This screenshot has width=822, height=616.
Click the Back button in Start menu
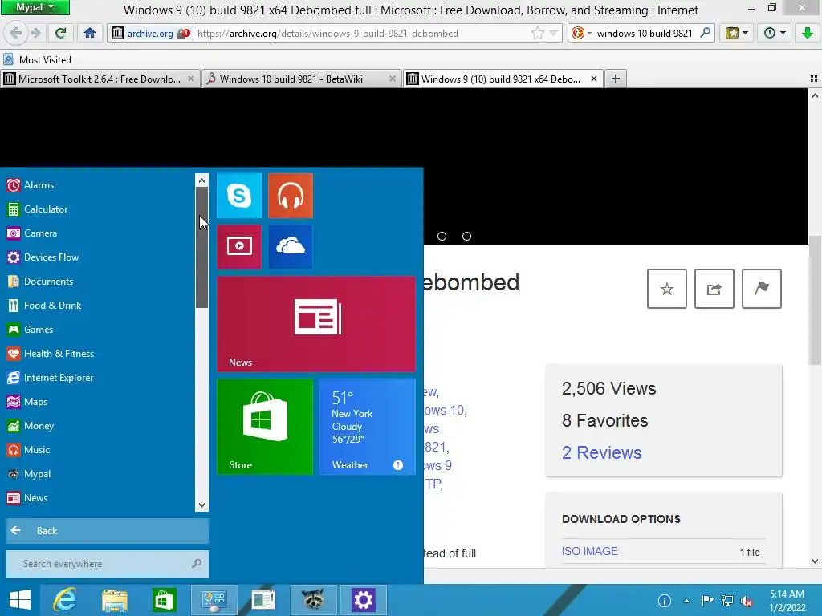[x=108, y=531]
